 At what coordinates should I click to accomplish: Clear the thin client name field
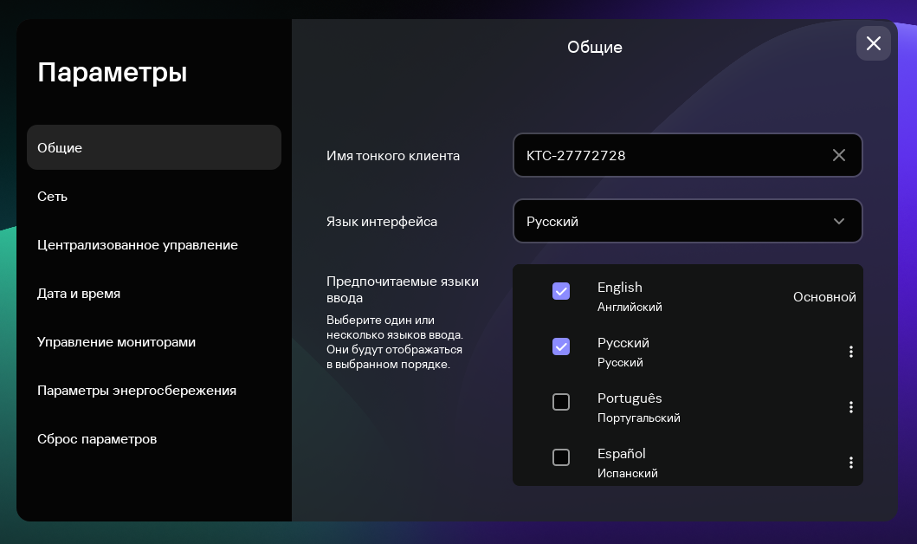[838, 156]
